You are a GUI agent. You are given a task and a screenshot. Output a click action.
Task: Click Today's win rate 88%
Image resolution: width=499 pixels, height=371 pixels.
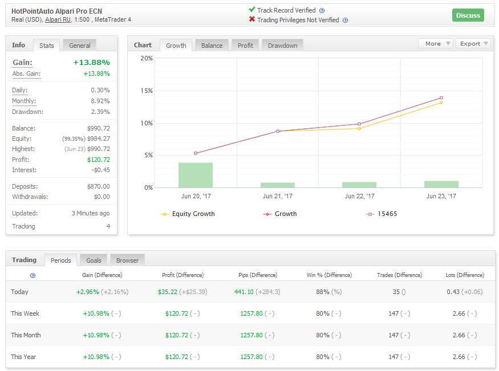tap(322, 292)
